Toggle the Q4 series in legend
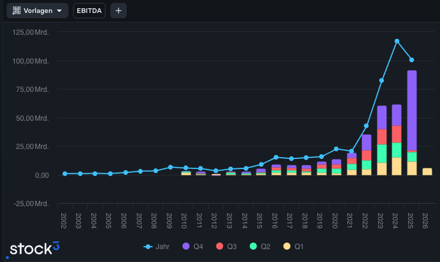440x262 pixels. pyautogui.click(x=193, y=247)
